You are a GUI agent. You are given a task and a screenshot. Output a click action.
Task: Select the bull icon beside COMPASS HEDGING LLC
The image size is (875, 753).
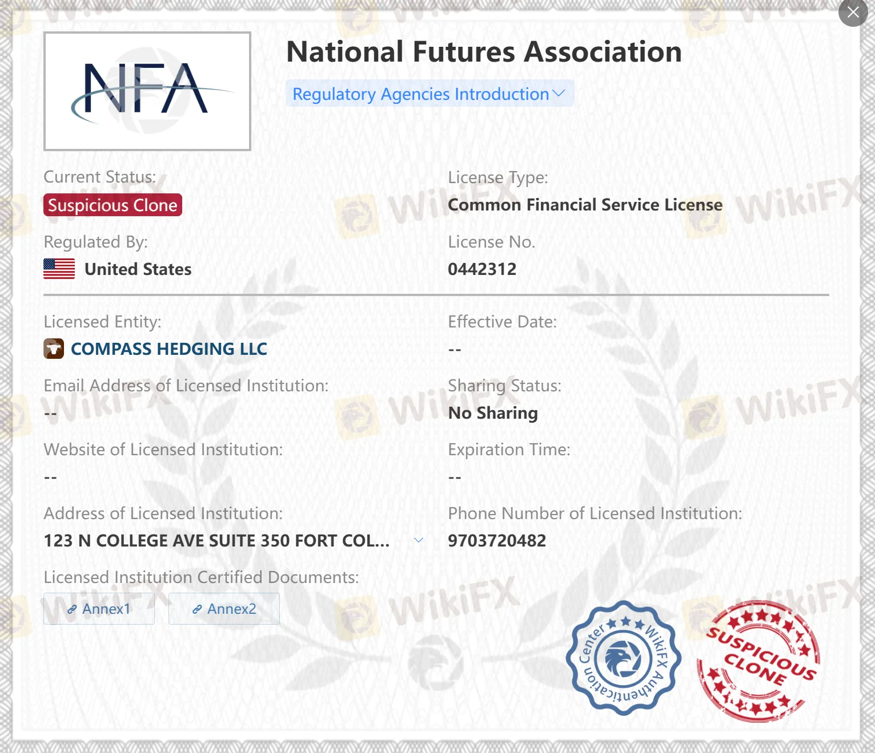pyautogui.click(x=53, y=349)
